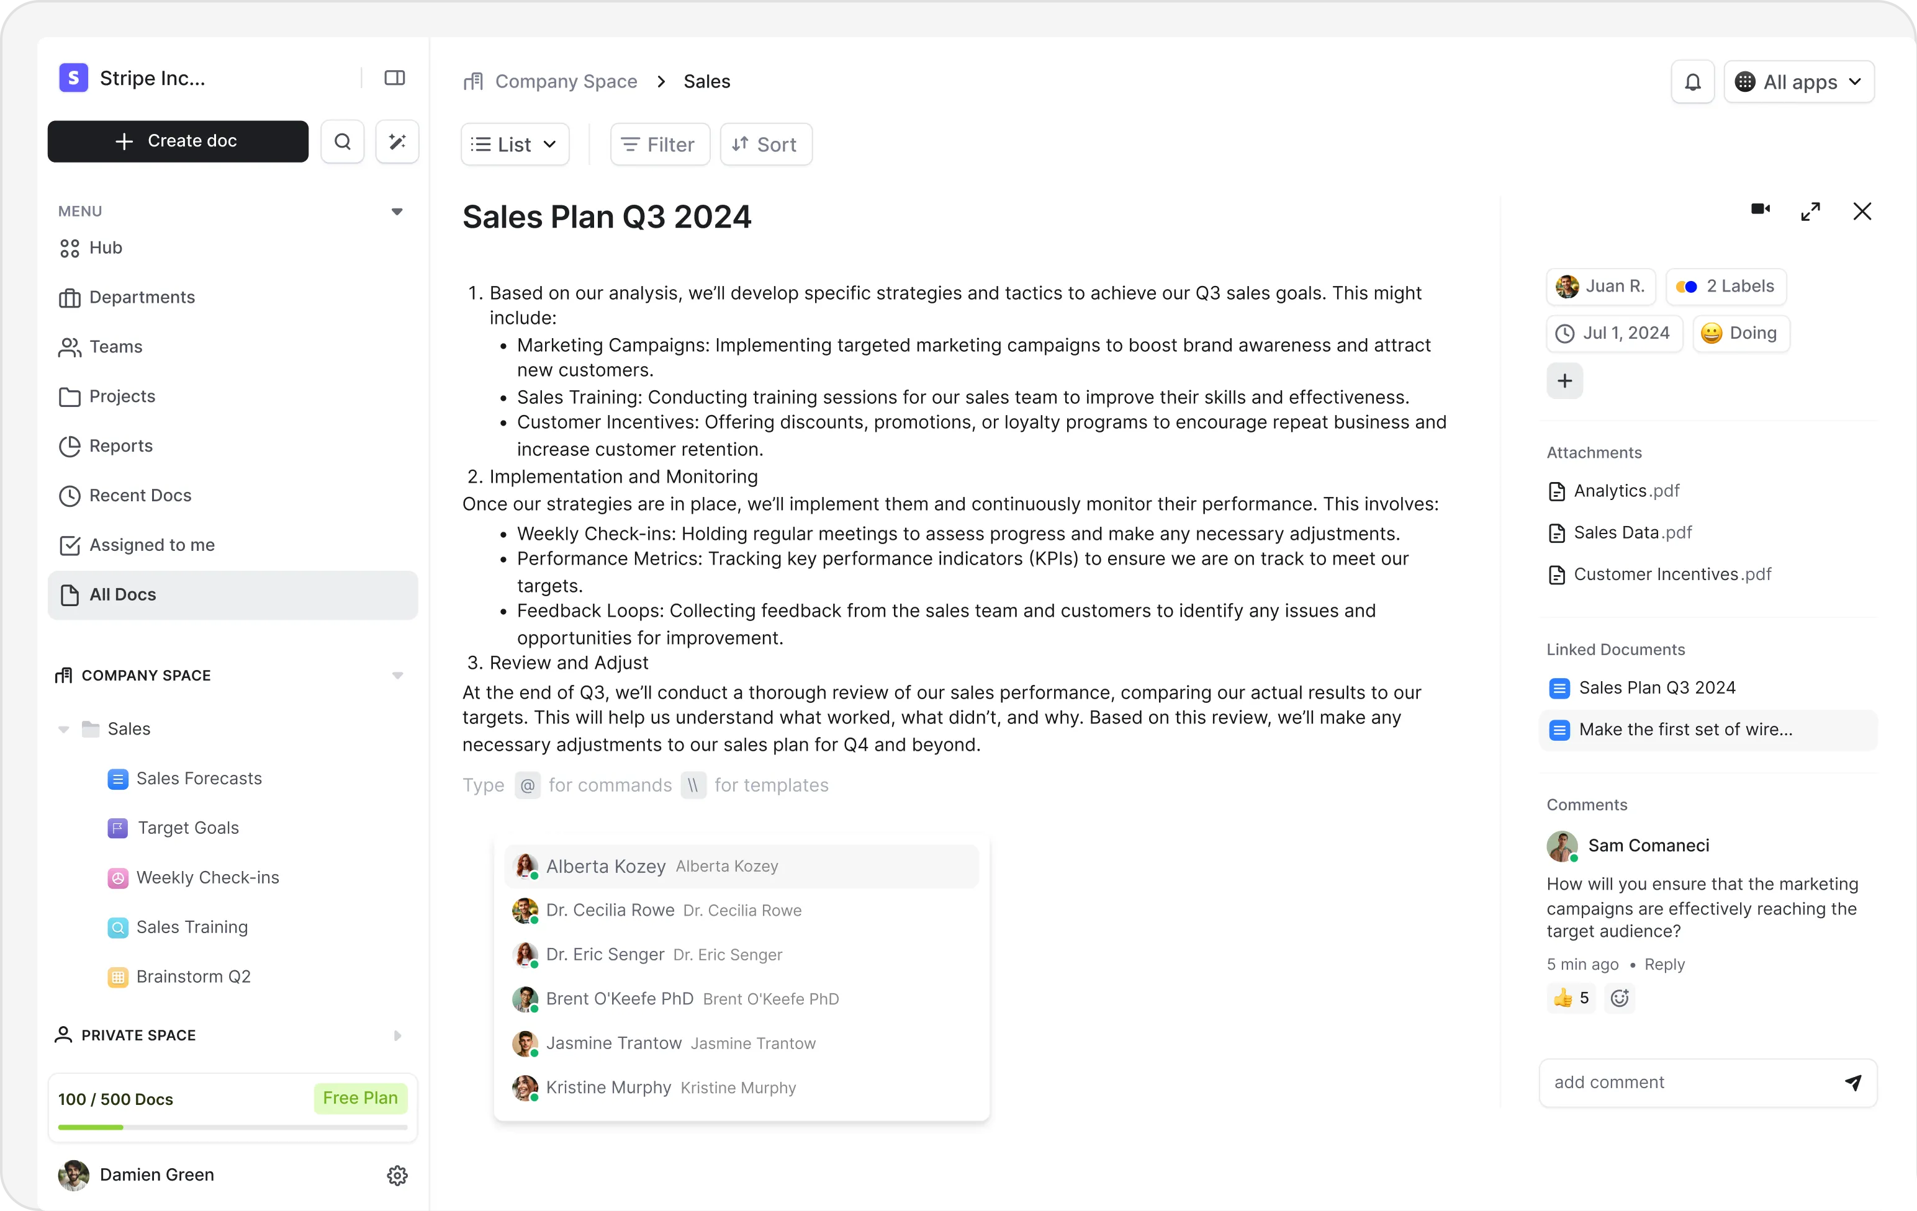Start a video call via camera icon
This screenshot has height=1211, width=1917.
click(1759, 209)
